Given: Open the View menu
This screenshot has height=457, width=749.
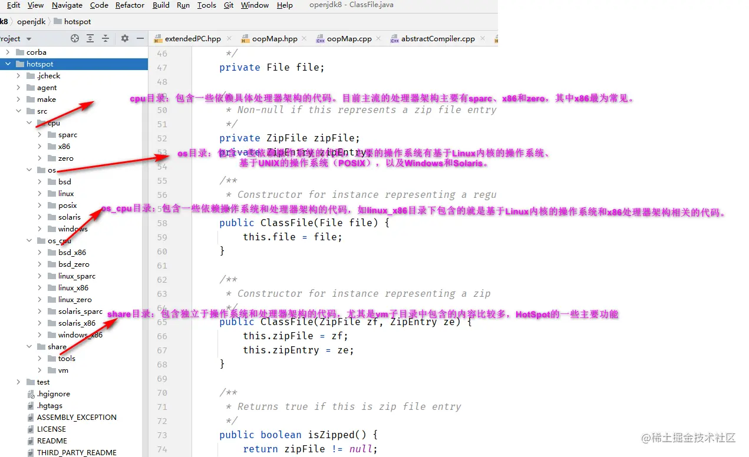Looking at the screenshot, I should tap(35, 5).
